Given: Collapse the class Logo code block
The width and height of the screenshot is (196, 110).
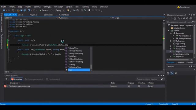Looking at the screenshot, I should (x=9, y=36).
